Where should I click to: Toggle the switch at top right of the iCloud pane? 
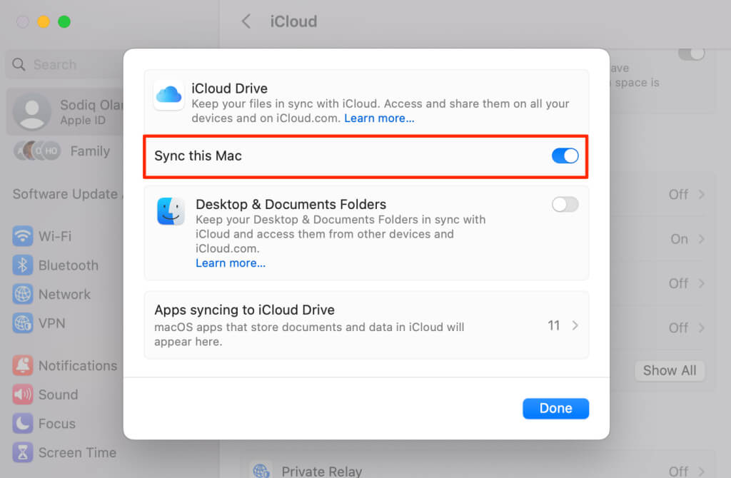[691, 53]
